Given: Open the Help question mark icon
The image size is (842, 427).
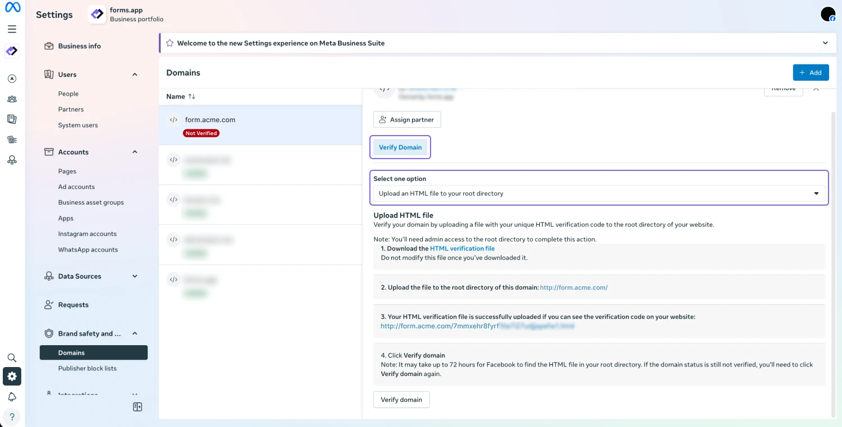Looking at the screenshot, I should tap(12, 417).
